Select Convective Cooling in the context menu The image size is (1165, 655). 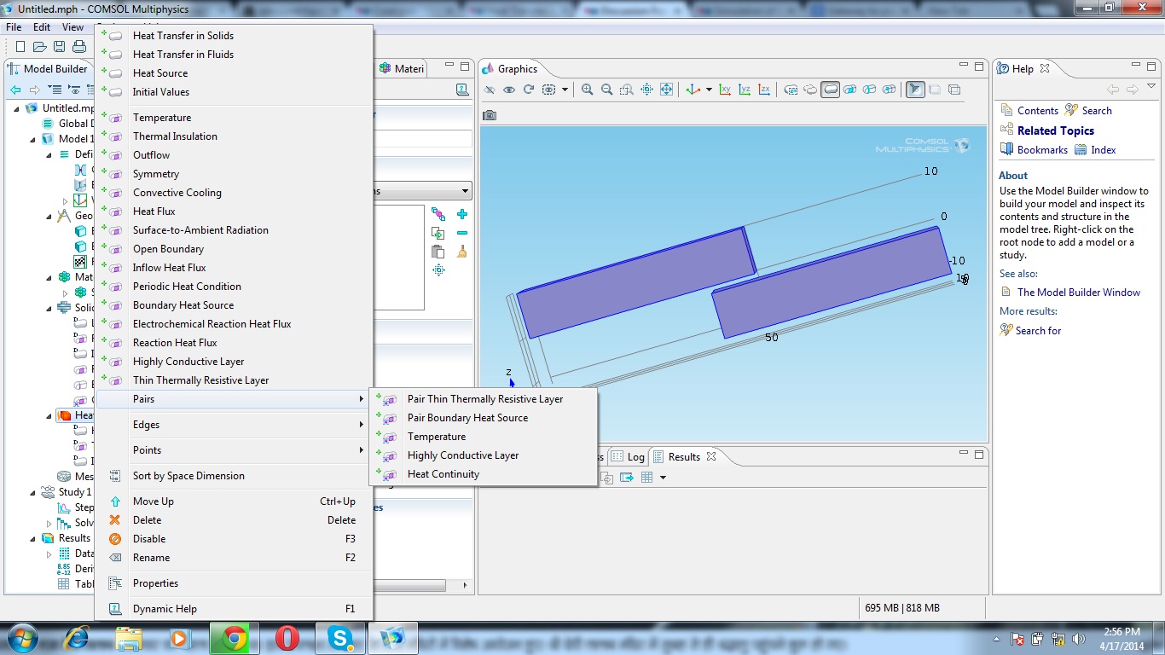pos(177,193)
